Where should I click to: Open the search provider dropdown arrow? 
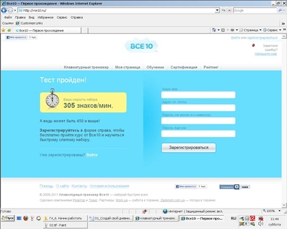click(284, 10)
